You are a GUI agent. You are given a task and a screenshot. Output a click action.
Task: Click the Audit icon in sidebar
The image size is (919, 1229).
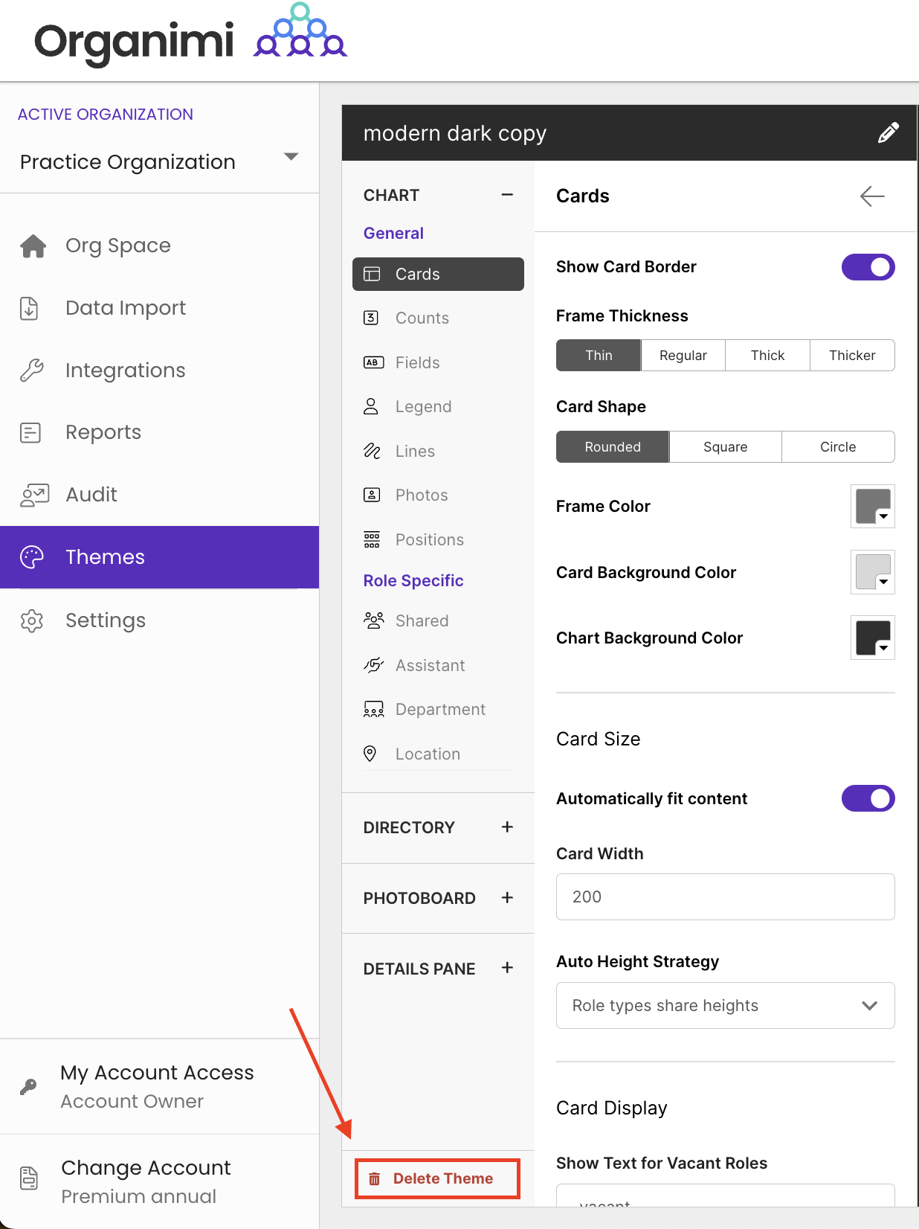34,495
